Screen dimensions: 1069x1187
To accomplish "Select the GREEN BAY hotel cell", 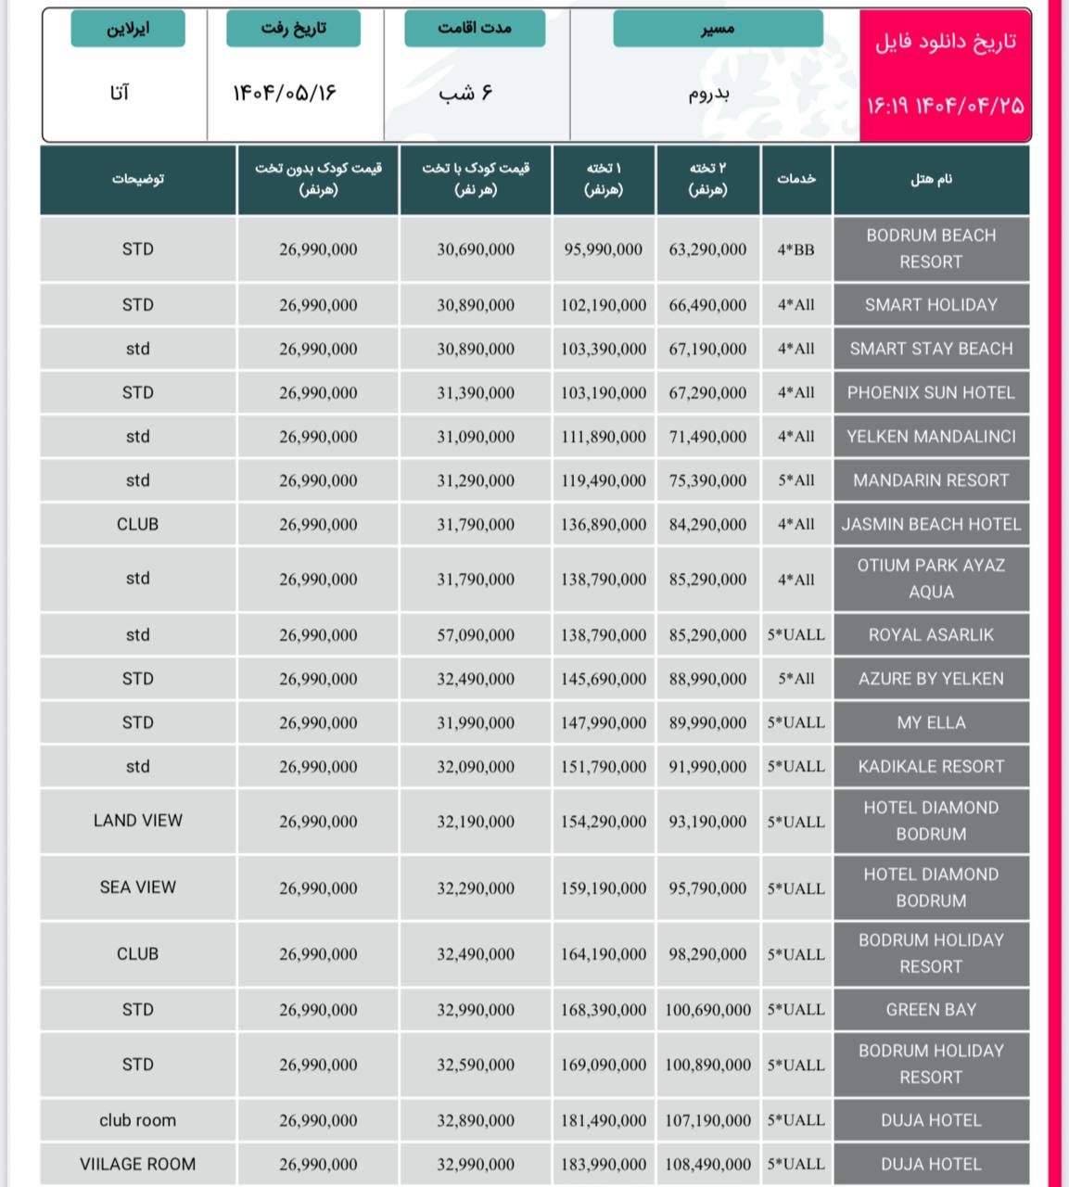I will point(931,1010).
